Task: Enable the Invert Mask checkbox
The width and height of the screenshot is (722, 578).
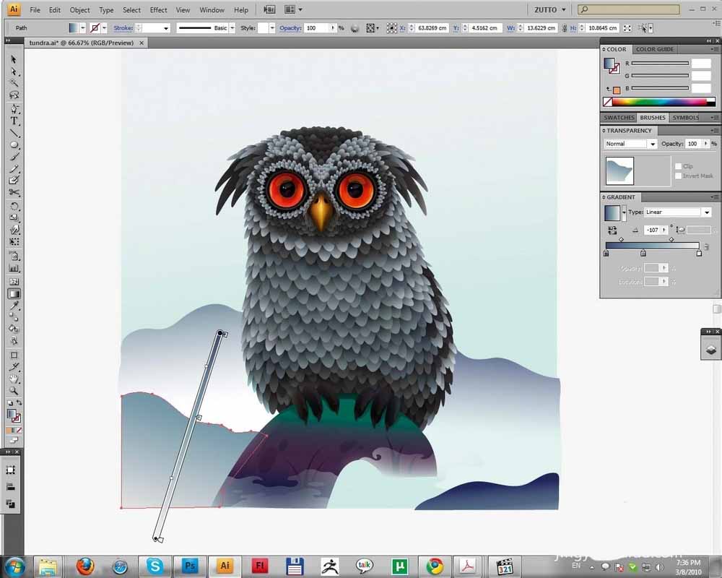Action: click(678, 176)
